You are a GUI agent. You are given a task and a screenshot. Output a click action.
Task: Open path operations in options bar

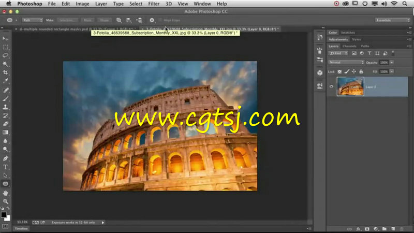point(119,20)
